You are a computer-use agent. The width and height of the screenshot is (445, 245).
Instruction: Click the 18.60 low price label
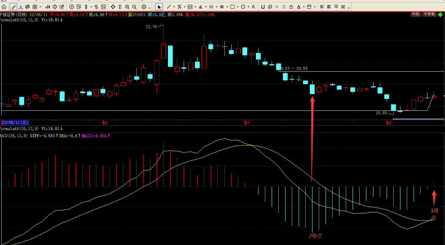pos(381,113)
